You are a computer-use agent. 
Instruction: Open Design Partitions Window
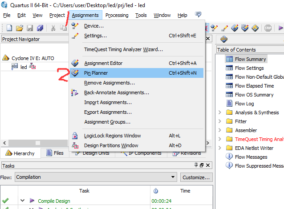pyautogui.click(x=137, y=145)
